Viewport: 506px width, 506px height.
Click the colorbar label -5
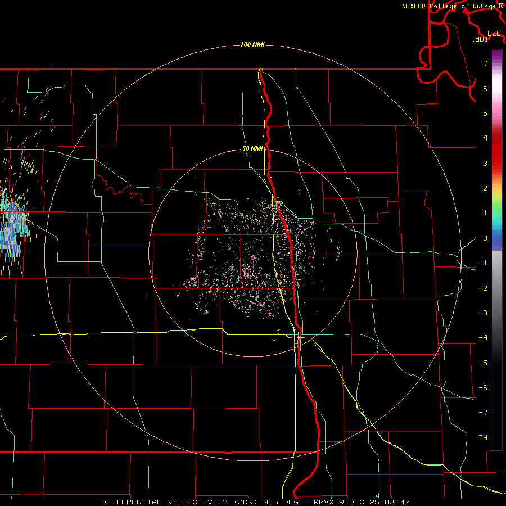[x=483, y=363]
